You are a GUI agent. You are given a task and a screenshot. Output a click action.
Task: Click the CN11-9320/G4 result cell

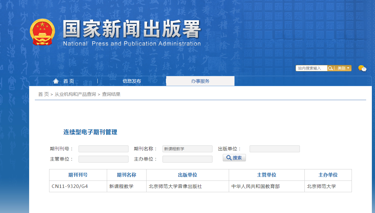(70, 186)
